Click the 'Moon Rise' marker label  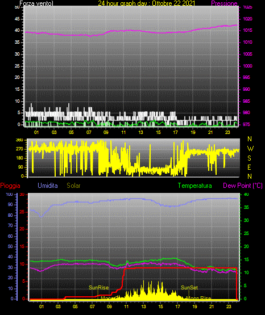coord(198,298)
